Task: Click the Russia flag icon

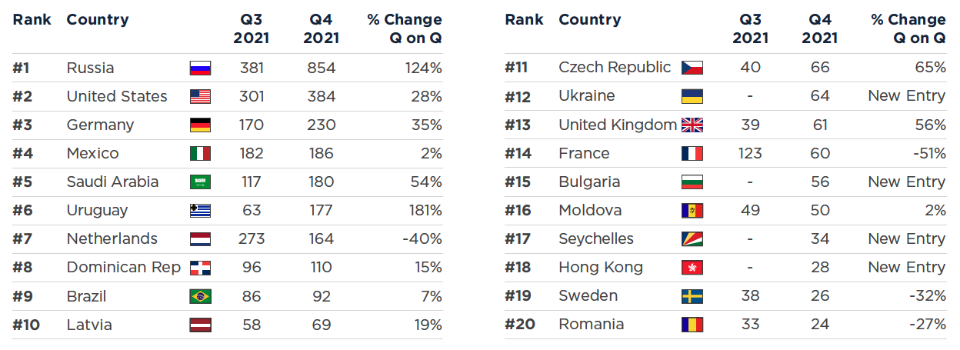Action: (200, 68)
